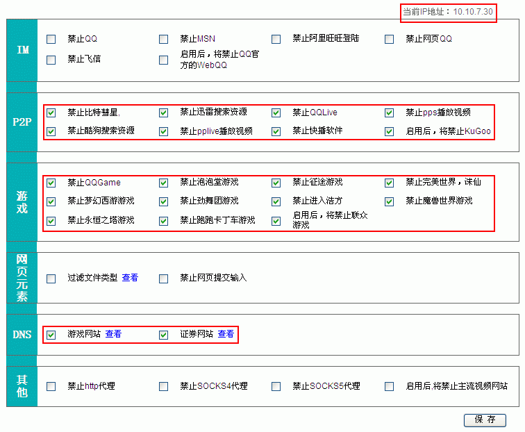
Task: Open 查看 link beside 过滤文件类型
Action: pos(130,278)
